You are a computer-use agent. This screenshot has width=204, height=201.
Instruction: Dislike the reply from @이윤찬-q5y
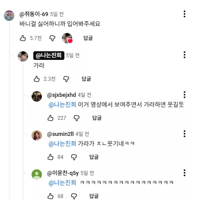point(74,196)
